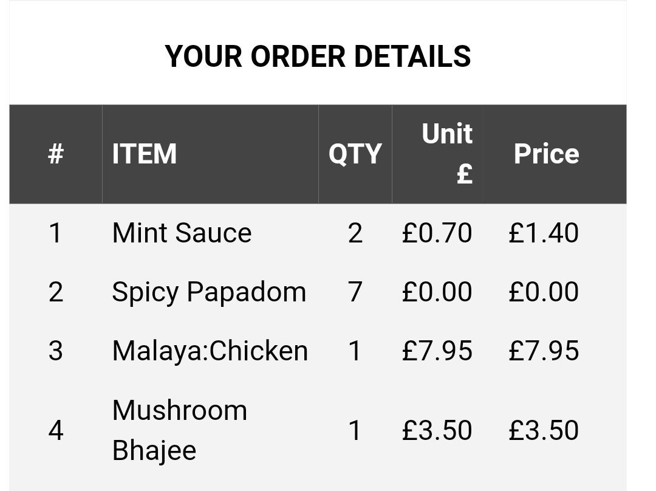The image size is (656, 491).
Task: Select the ITEM column header
Action: coord(145,154)
